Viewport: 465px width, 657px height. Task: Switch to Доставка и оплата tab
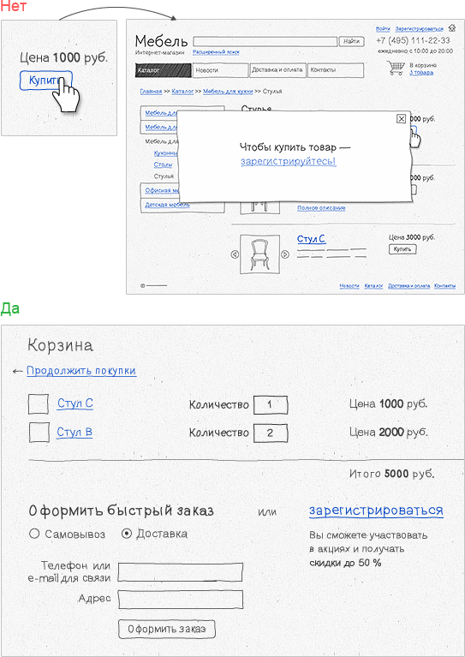click(x=278, y=70)
